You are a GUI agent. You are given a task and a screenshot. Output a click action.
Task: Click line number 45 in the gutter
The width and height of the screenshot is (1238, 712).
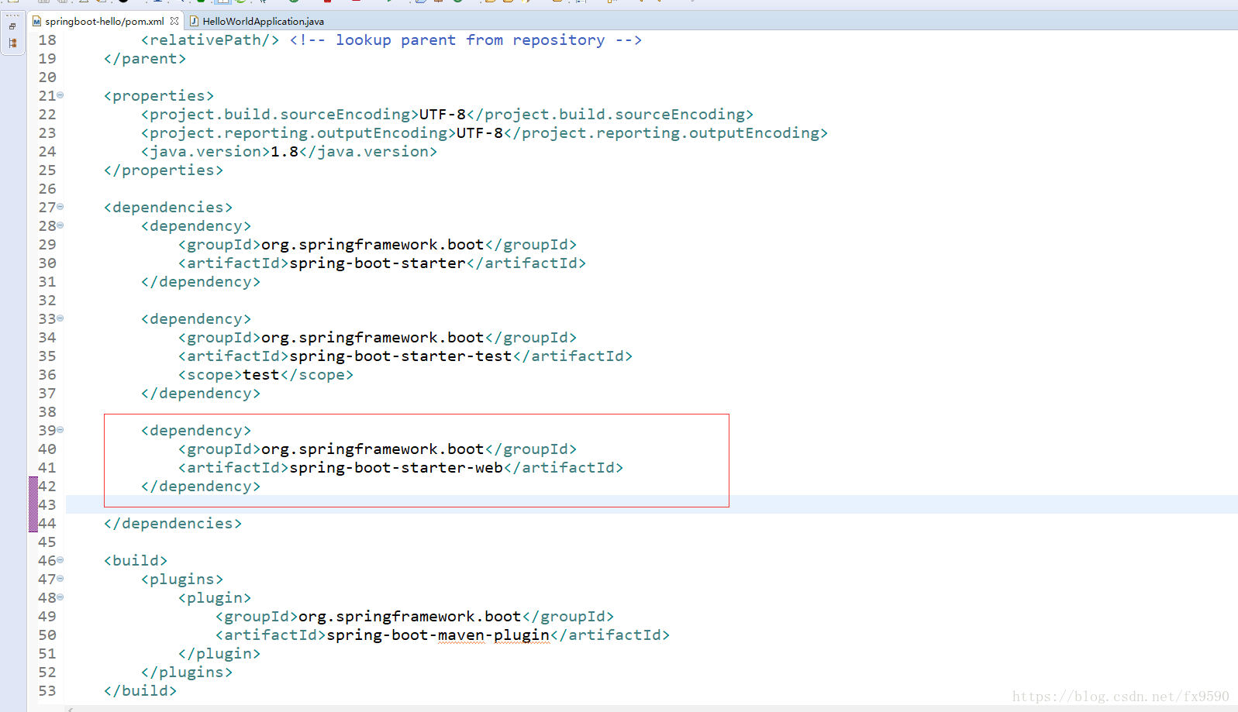coord(47,542)
